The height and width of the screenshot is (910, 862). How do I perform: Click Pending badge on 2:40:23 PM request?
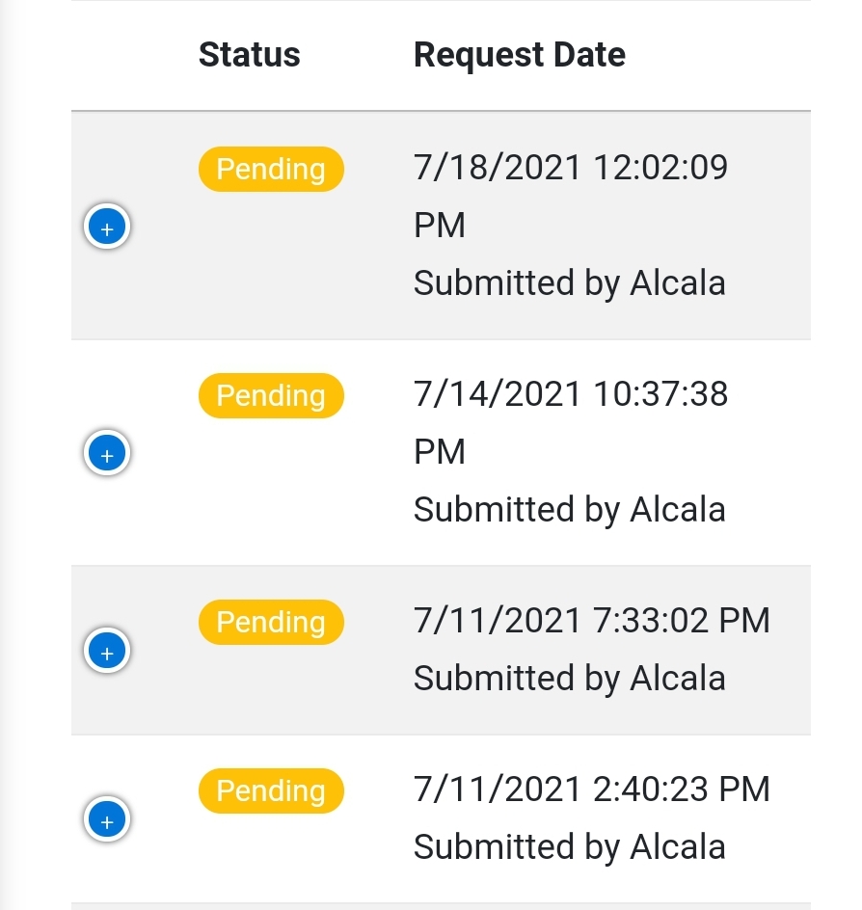[271, 790]
